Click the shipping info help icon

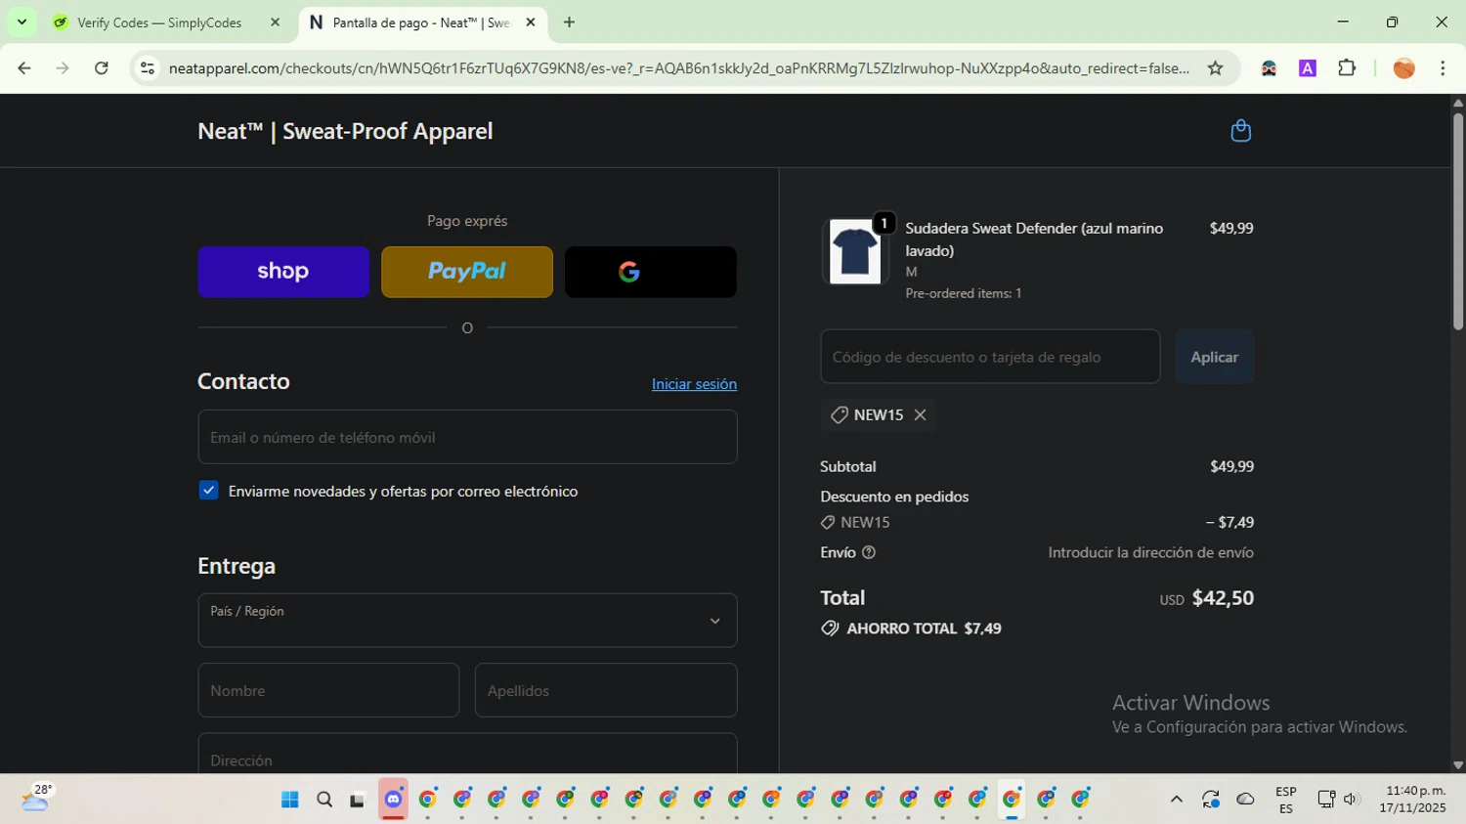click(869, 553)
